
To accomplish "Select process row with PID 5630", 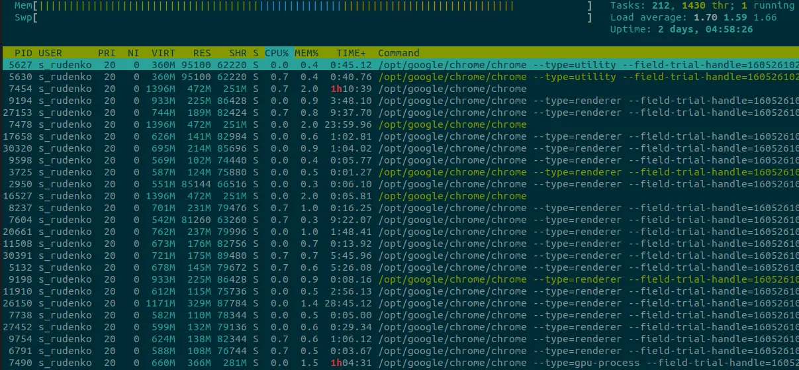I will (x=399, y=77).
